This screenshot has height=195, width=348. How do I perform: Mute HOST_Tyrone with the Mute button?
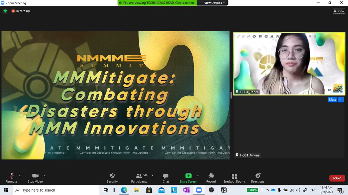333,99
